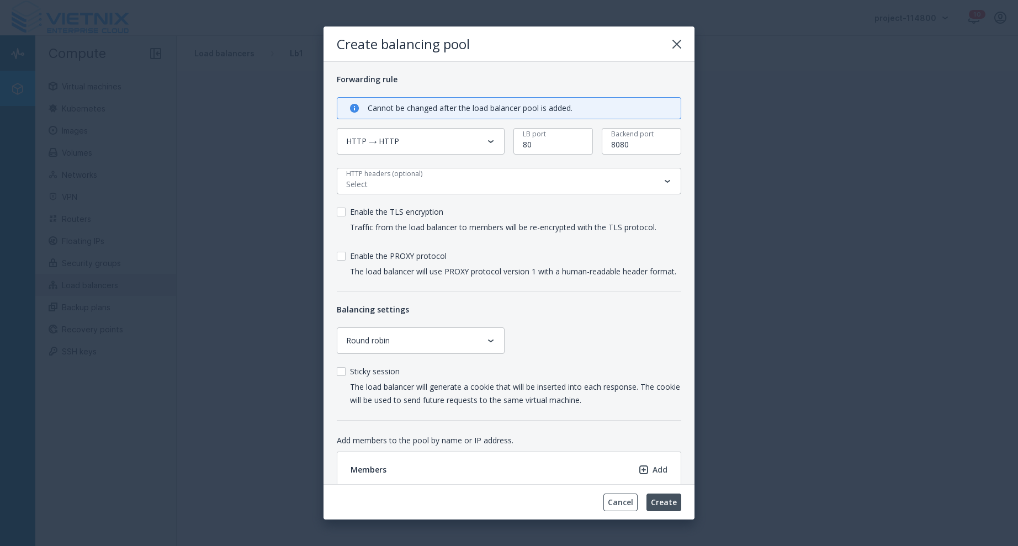Toggle the Sticky session checkbox

(341, 372)
